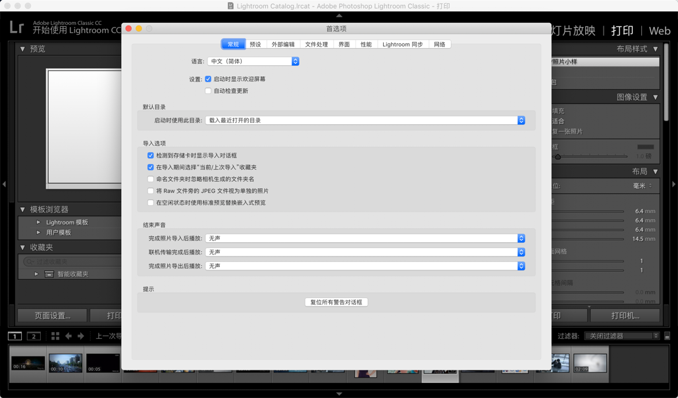Image resolution: width=678 pixels, height=398 pixels.
Task: Switch to the 性能 preferences tab
Action: [x=366, y=44]
